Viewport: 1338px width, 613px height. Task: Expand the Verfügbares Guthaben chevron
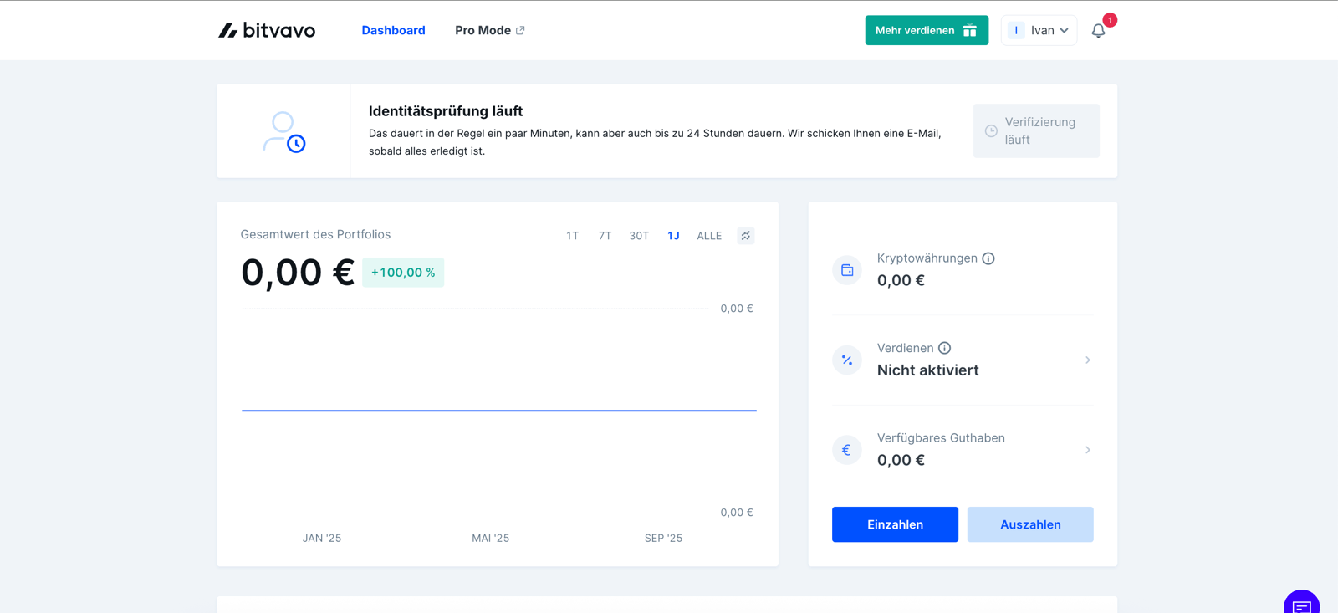pyautogui.click(x=1088, y=450)
